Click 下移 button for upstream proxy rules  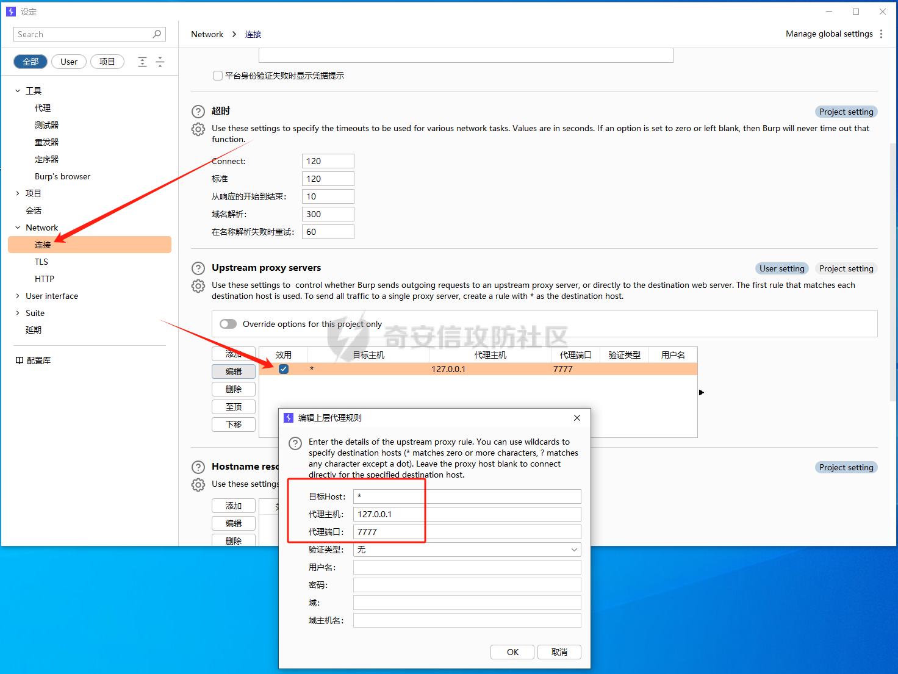tap(234, 425)
